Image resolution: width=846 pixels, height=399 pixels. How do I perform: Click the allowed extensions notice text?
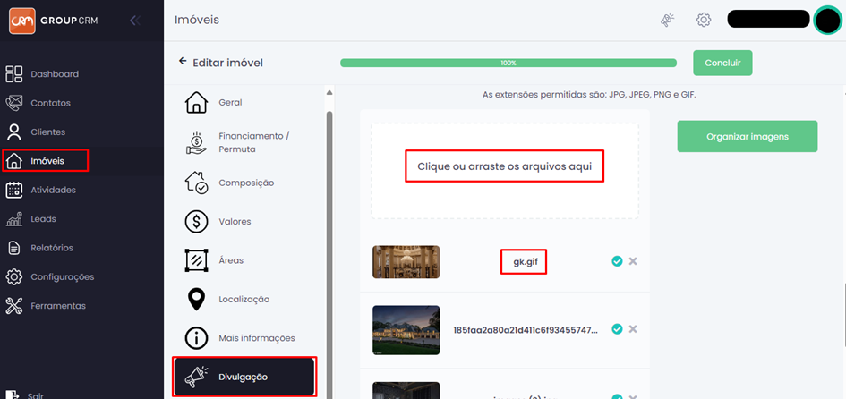pos(589,95)
